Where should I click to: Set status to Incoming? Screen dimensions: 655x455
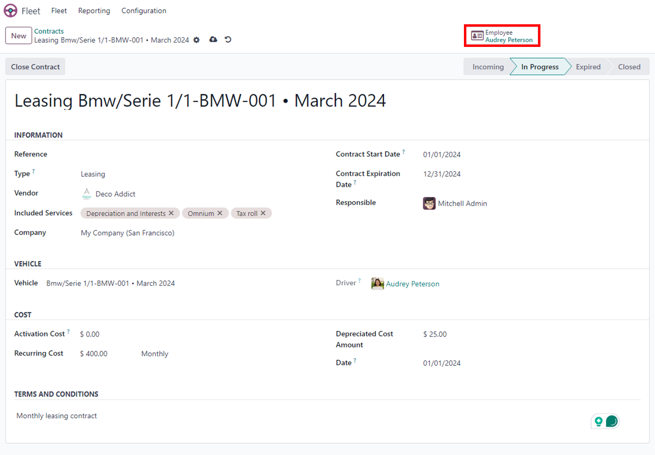pyautogui.click(x=487, y=67)
